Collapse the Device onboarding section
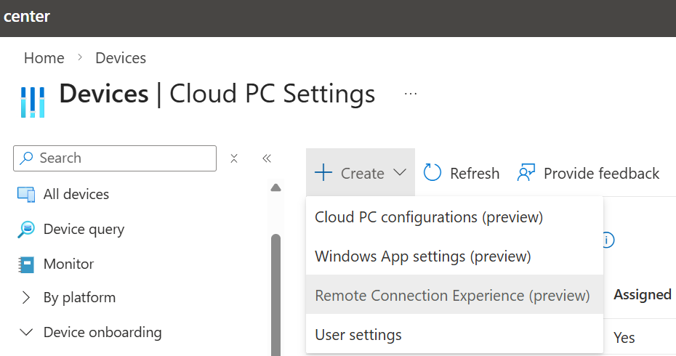This screenshot has height=356, width=676. (27, 332)
